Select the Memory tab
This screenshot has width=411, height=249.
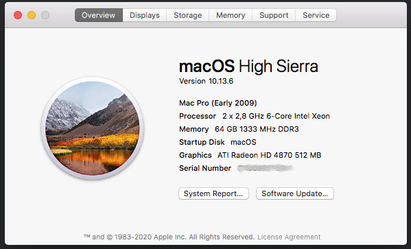tap(231, 15)
